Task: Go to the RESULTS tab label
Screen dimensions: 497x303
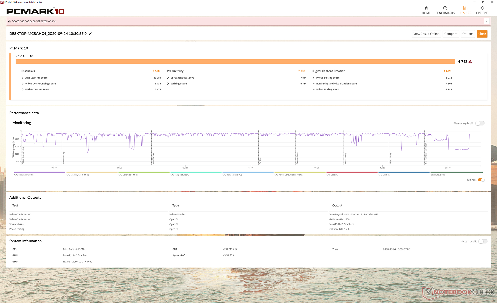Action: (x=465, y=13)
